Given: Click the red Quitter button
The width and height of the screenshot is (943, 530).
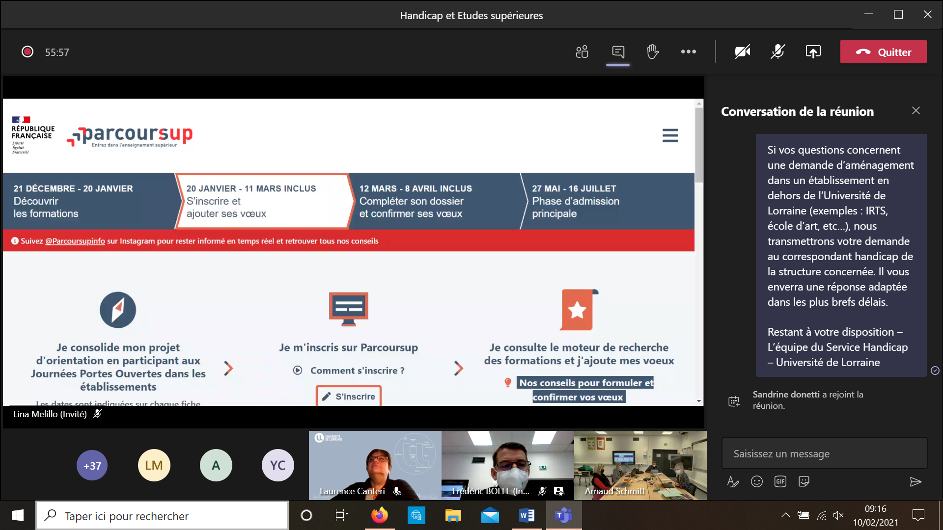Looking at the screenshot, I should [883, 52].
